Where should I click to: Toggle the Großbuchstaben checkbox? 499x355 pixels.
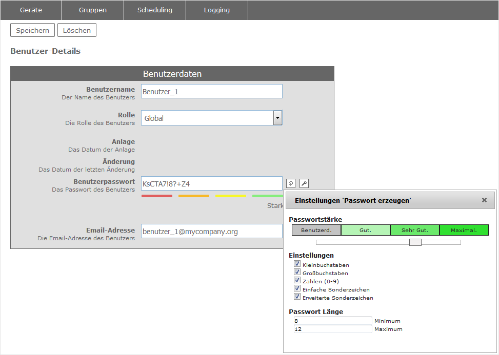pyautogui.click(x=297, y=273)
